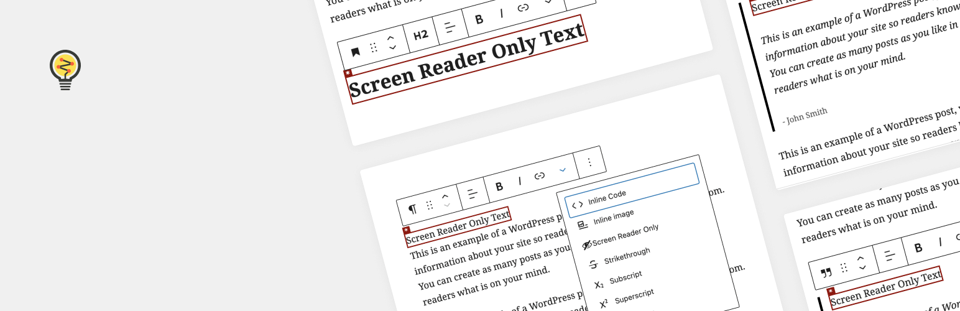Toggle bold in the paragraph toolbar
This screenshot has height=311, width=960.
(x=499, y=187)
